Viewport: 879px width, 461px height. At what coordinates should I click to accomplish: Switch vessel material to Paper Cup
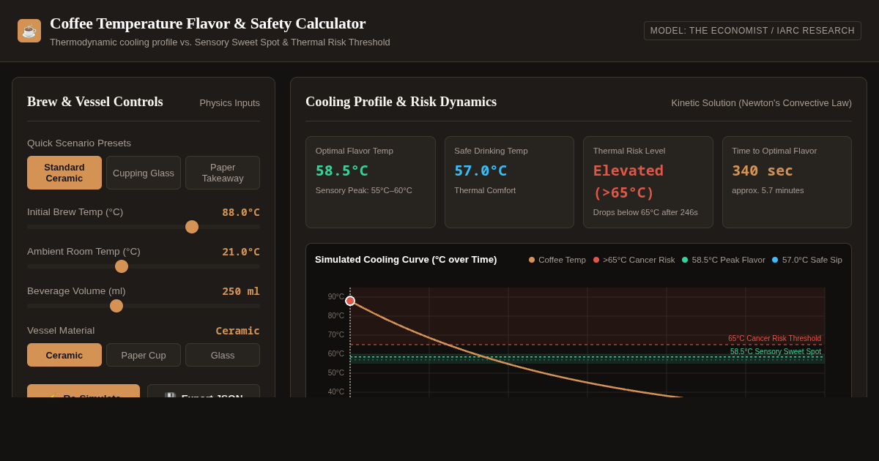pos(144,355)
